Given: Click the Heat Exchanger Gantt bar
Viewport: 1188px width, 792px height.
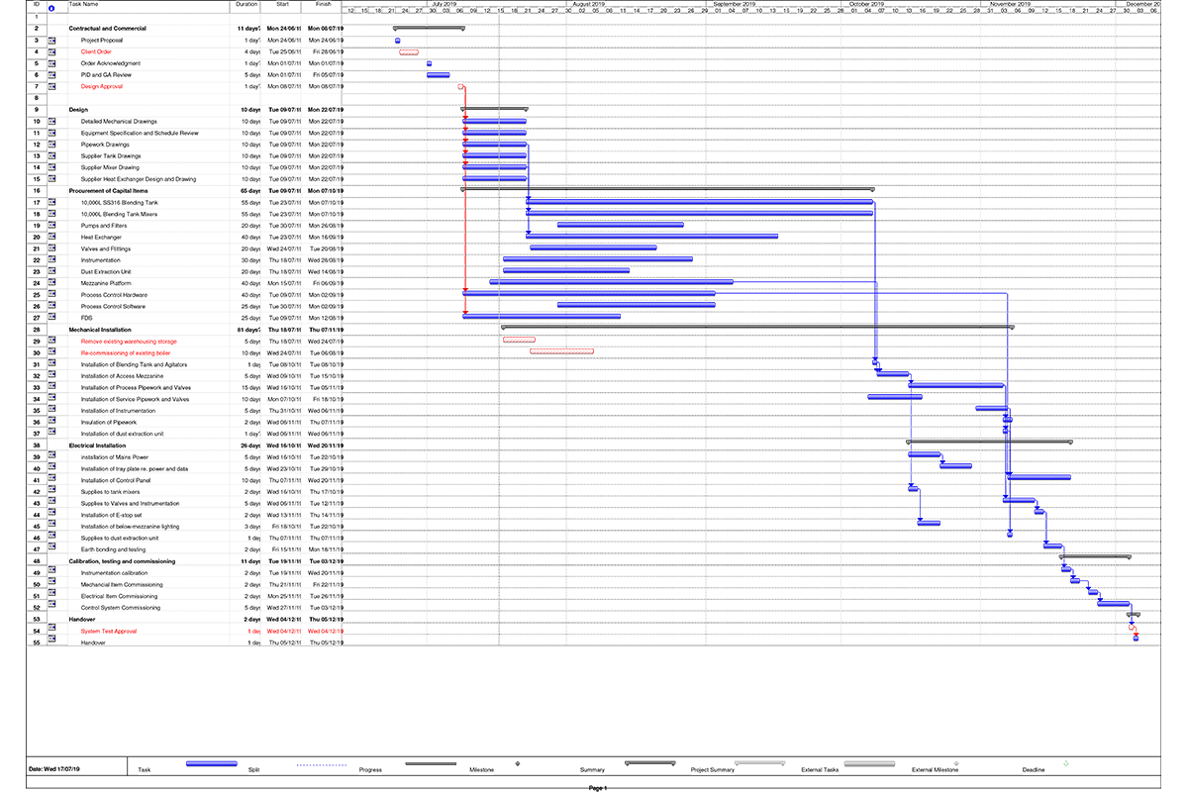Looking at the screenshot, I should [651, 237].
